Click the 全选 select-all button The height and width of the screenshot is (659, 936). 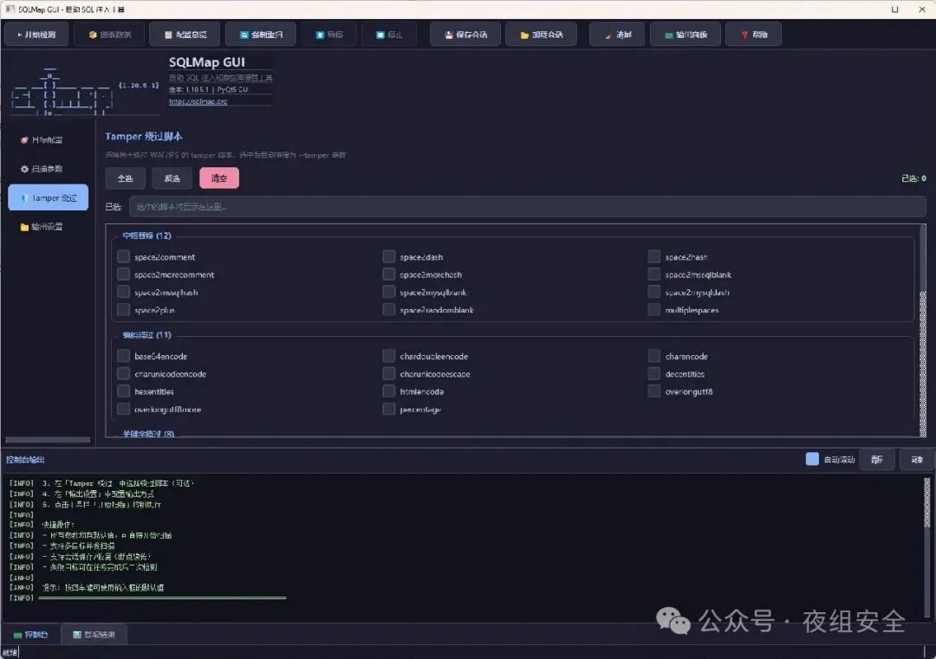[x=125, y=178]
